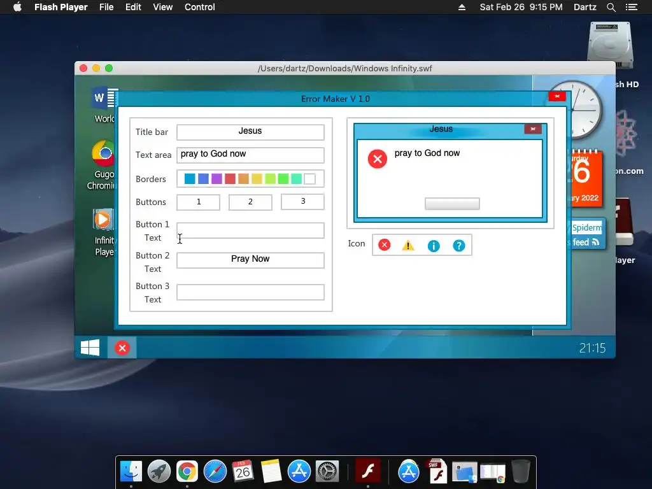652x489 pixels.
Task: Open the File menu
Action: [x=106, y=7]
